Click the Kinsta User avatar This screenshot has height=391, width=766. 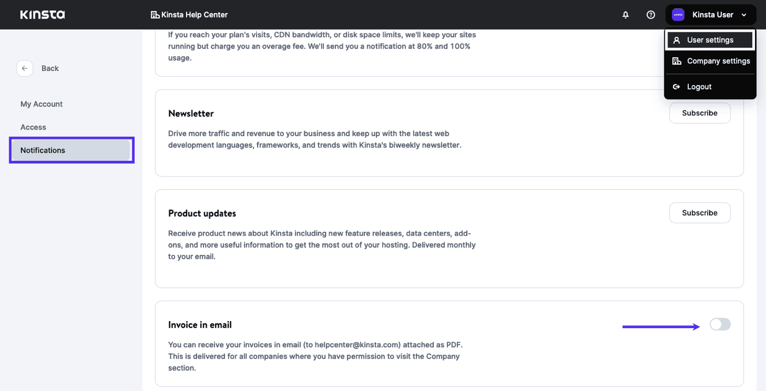pos(677,14)
